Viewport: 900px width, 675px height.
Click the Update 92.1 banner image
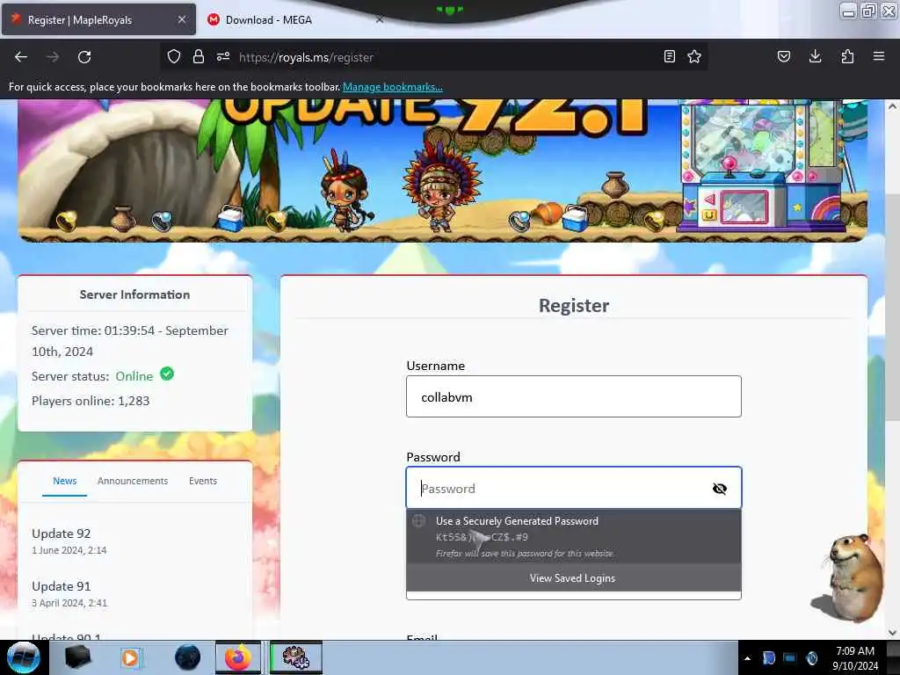pos(442,171)
